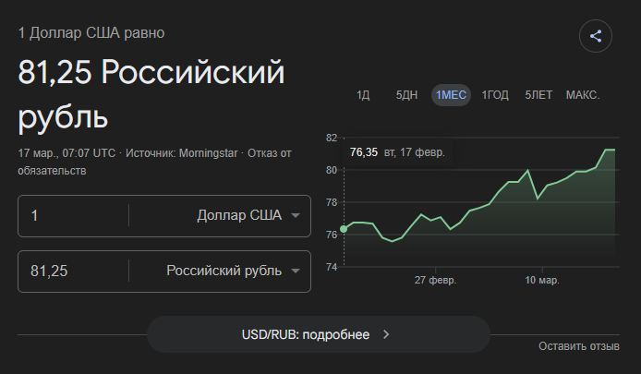Click the share icon
The width and height of the screenshot is (641, 374).
(x=596, y=37)
